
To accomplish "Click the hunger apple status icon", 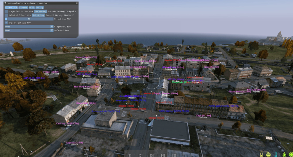I will (x=268, y=154).
